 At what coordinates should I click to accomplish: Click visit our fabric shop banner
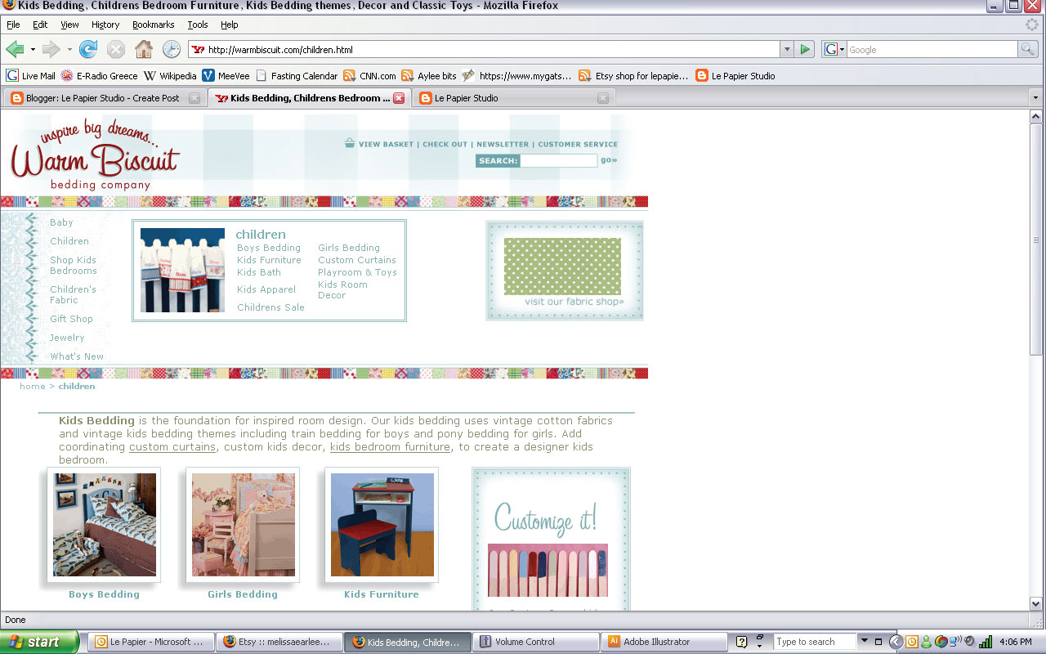(564, 271)
